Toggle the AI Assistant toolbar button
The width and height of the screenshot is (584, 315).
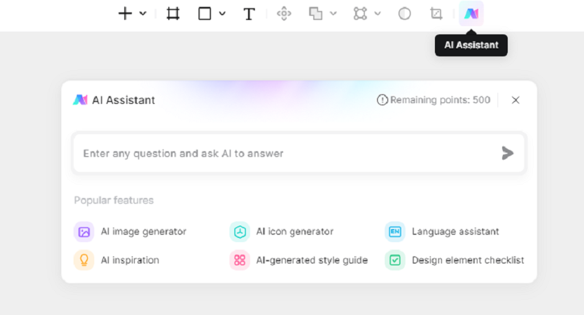point(471,14)
